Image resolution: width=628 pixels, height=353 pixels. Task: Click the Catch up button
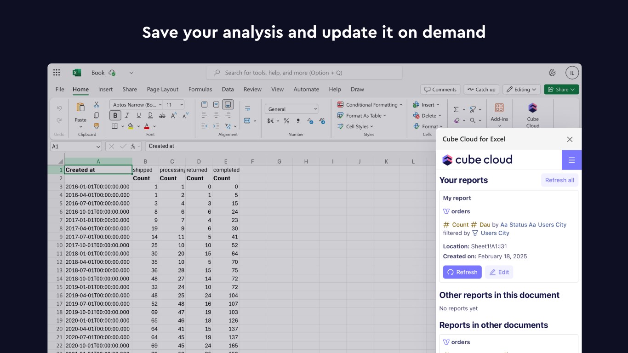(x=481, y=90)
